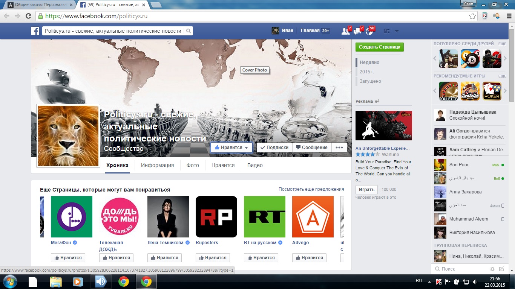Open chat with Виктория Василькова
The height and width of the screenshot is (289, 515).
point(469,233)
